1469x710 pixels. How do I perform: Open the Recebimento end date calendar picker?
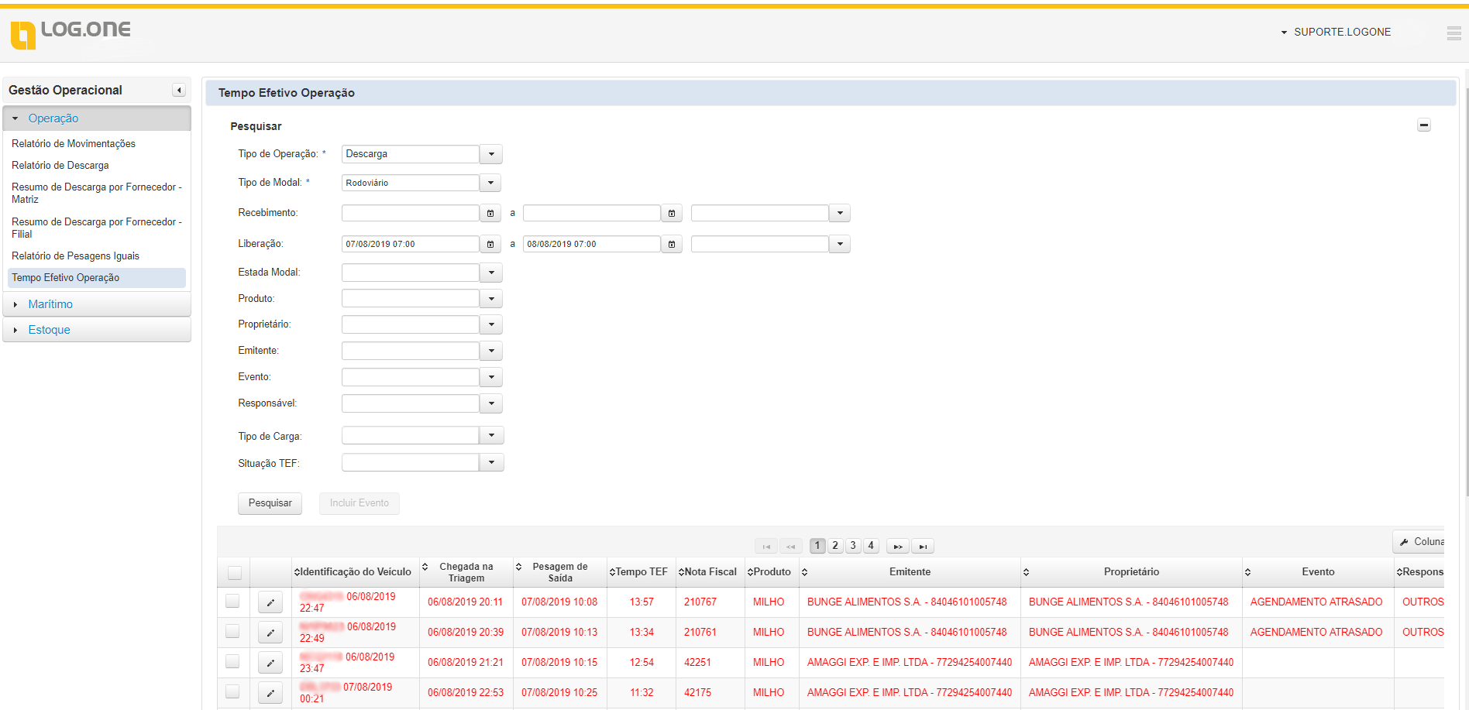[672, 214]
